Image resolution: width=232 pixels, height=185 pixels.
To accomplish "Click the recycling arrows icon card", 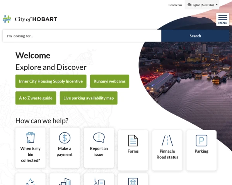I will pos(31,179).
